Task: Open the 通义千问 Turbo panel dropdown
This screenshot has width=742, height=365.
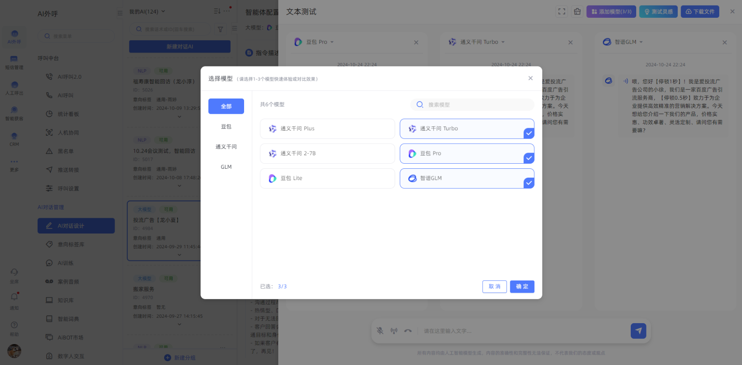Action: point(482,42)
